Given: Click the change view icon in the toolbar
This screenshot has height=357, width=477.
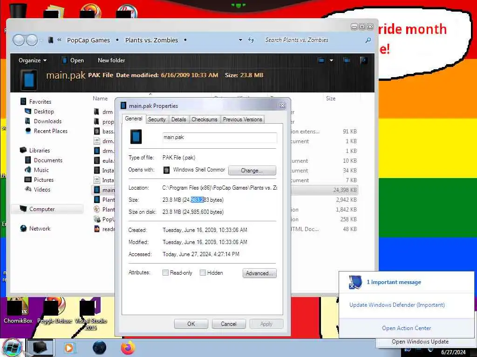Looking at the screenshot, I should (x=321, y=60).
